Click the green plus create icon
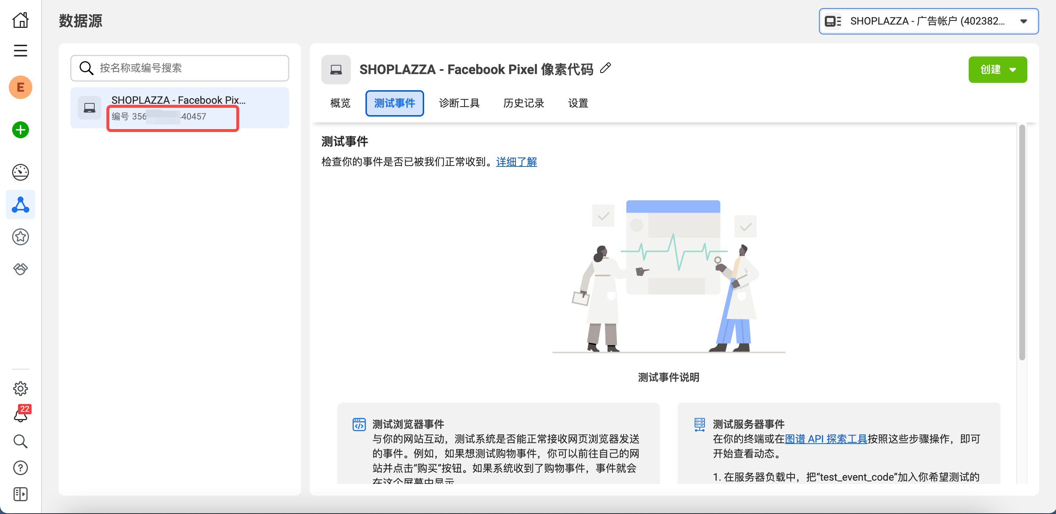 (21, 130)
